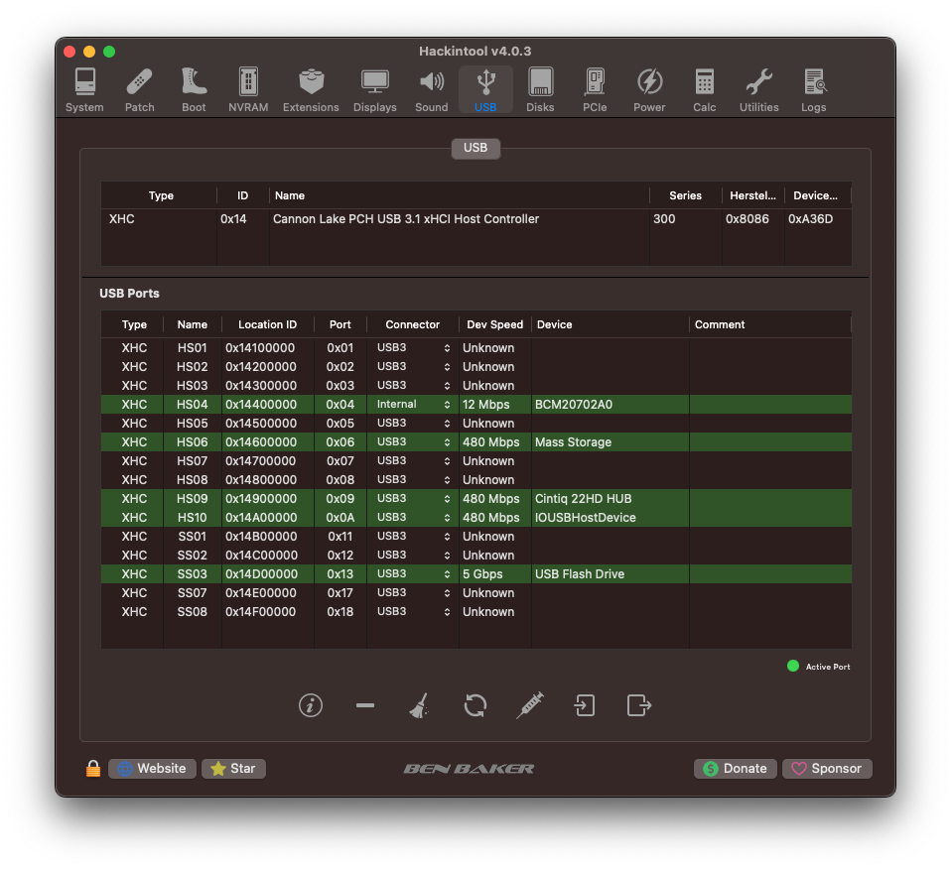
Task: Click the info icon below USB ports
Action: pos(311,705)
